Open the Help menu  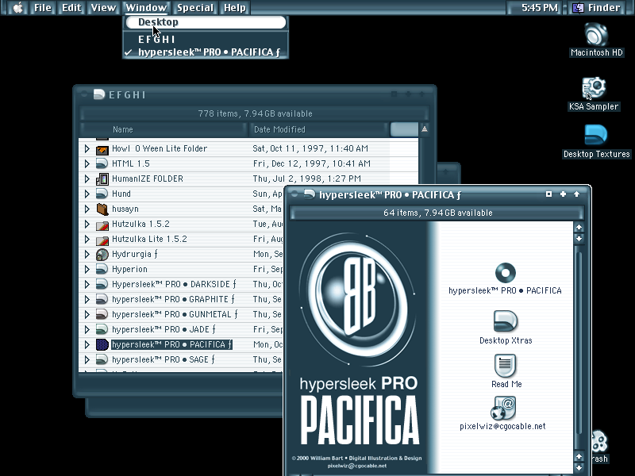[235, 8]
